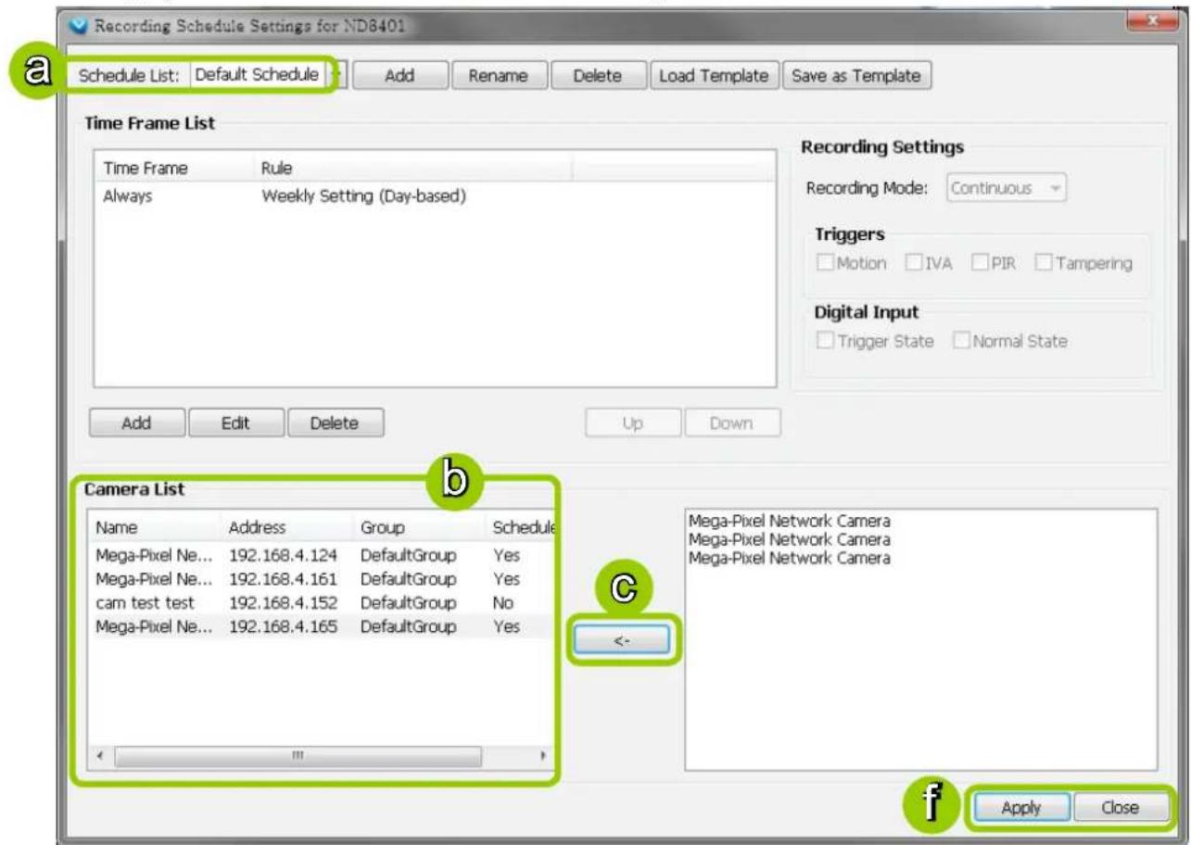The image size is (1191, 845).
Task: Click the Close button at bottom
Action: click(1120, 808)
